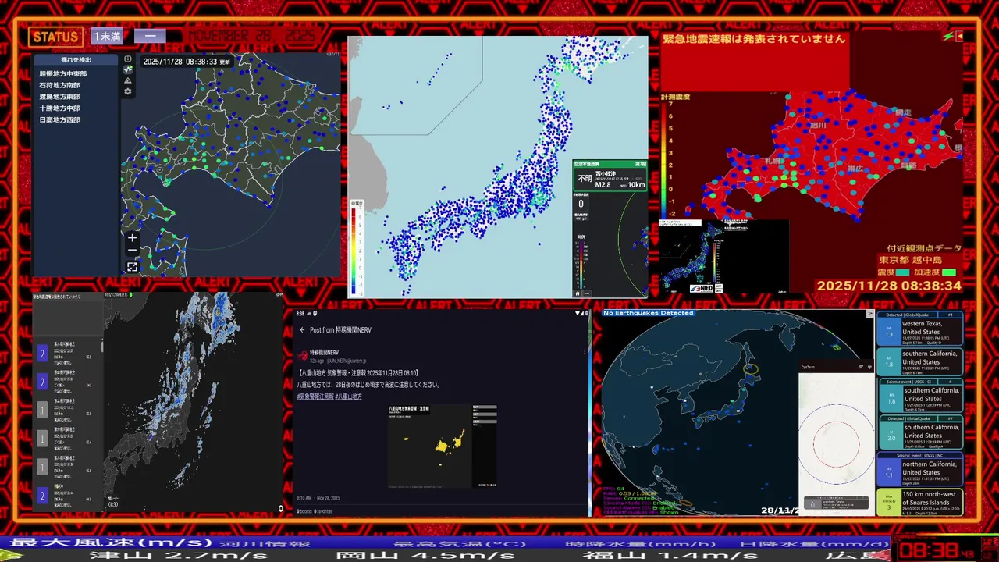Image resolution: width=999 pixels, height=562 pixels.
Task: Click the green lightning icon at top right
Action: tap(947, 37)
